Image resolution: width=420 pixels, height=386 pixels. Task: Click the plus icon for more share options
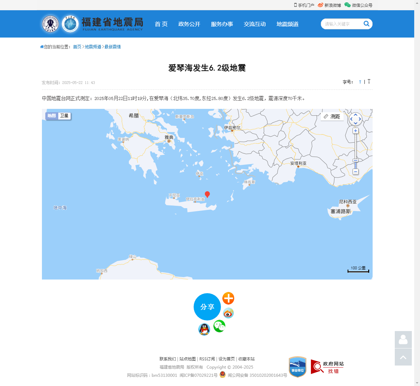tap(228, 298)
